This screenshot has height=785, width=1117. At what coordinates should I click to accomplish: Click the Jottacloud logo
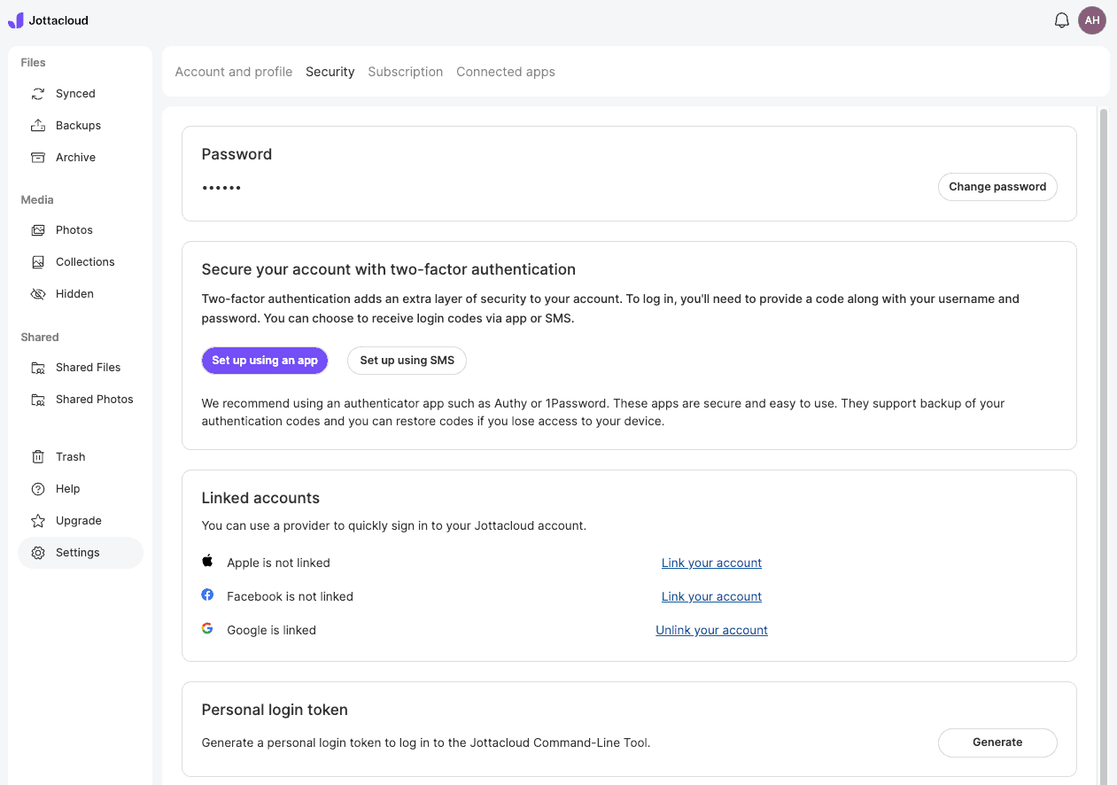click(x=48, y=20)
